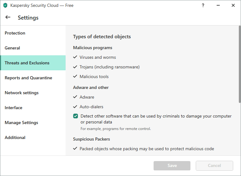Viewport: 241px width, 176px height.
Task: Click the Kaspersky shield logo icon
Action: pos(5,6)
